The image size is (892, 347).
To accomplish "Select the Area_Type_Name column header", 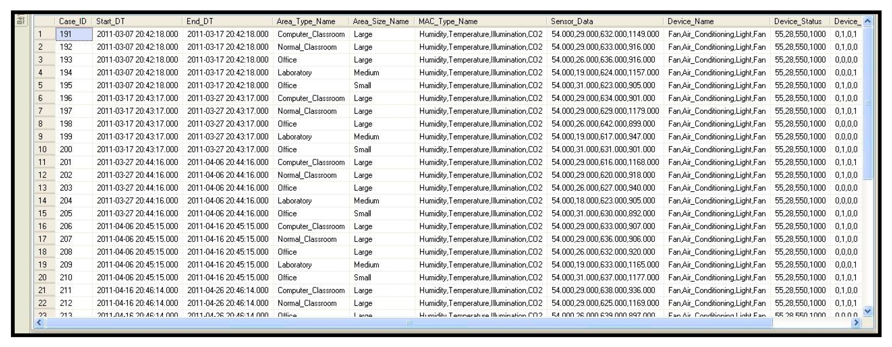I will point(311,21).
